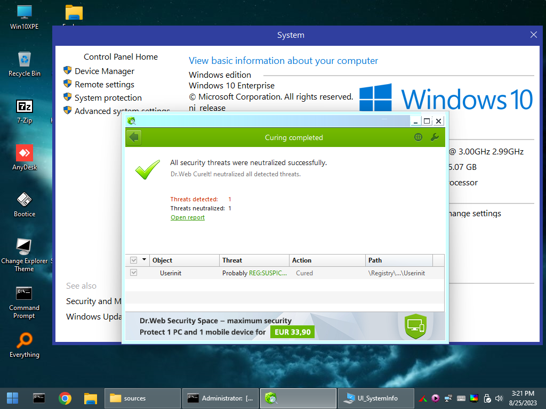Switch to the sources folder taskbar window
Image resolution: width=546 pixels, height=409 pixels.
click(142, 398)
